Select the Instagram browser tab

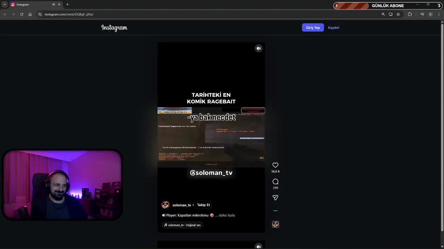pos(36,4)
